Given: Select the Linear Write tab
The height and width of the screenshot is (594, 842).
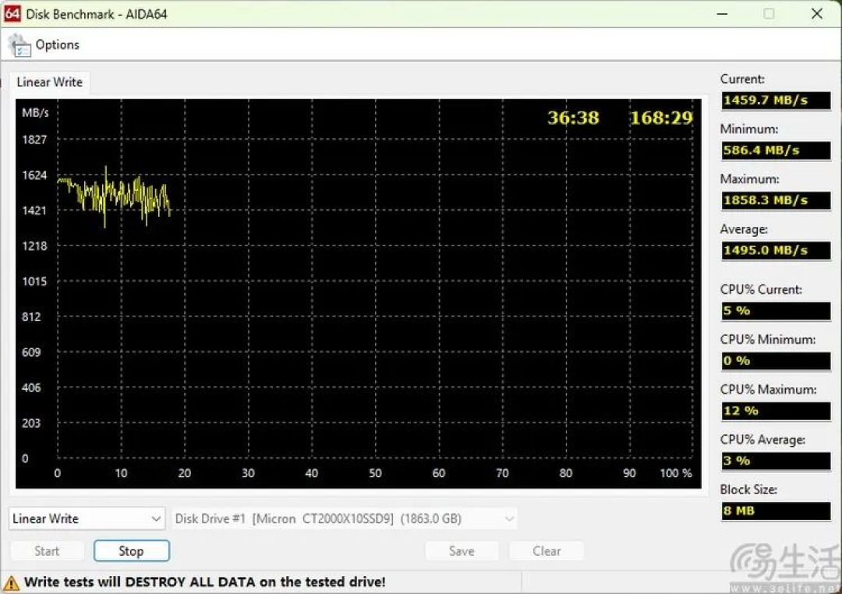Looking at the screenshot, I should 49,82.
